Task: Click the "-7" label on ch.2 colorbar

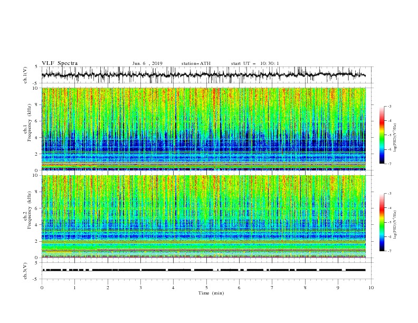Action: 389,251
